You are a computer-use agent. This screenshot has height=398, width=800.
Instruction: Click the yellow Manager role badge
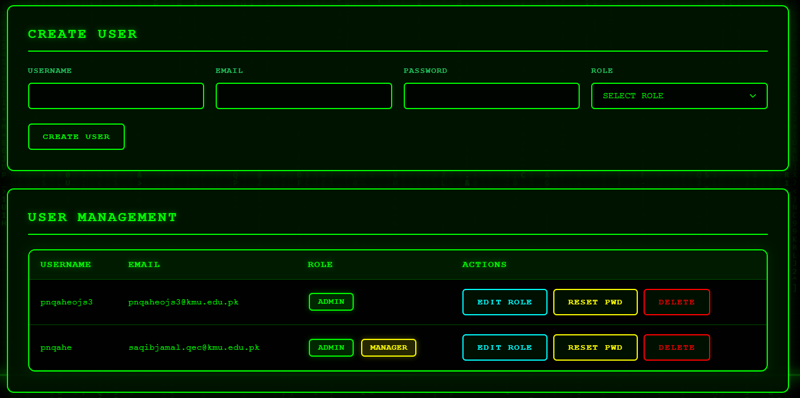pos(388,347)
